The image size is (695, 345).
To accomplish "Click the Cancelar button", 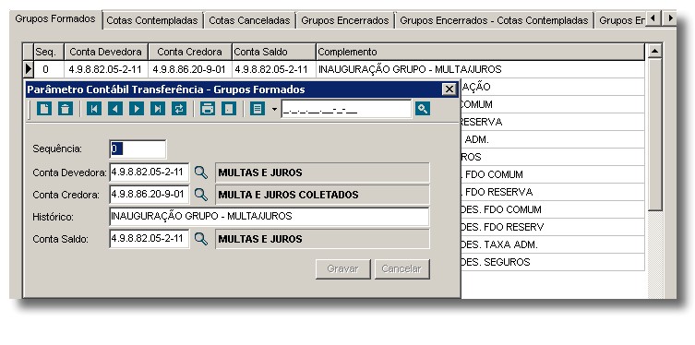I will pos(402,268).
